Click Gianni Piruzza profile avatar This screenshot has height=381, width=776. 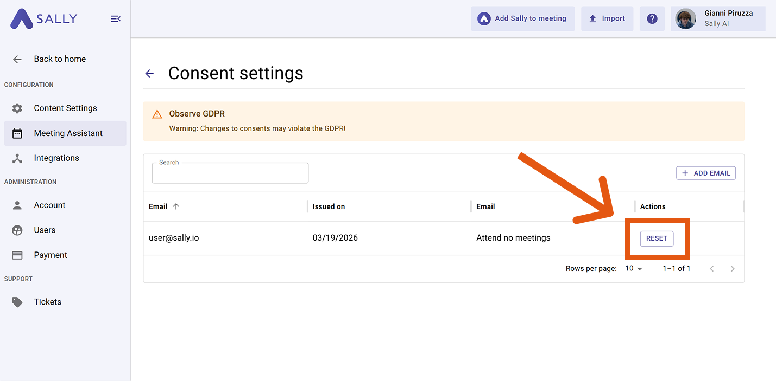pos(685,19)
